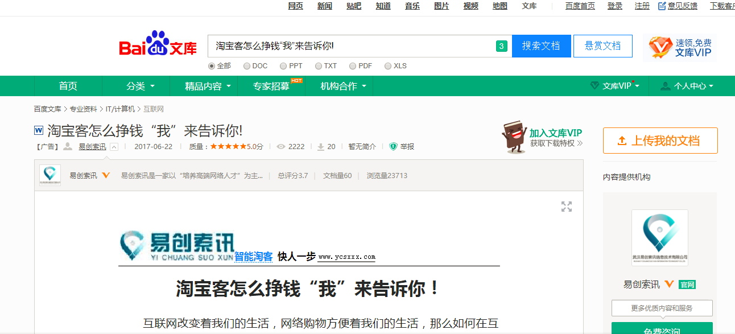
Task: Click the orange V badge in sidebar provider card
Action: [x=669, y=284]
